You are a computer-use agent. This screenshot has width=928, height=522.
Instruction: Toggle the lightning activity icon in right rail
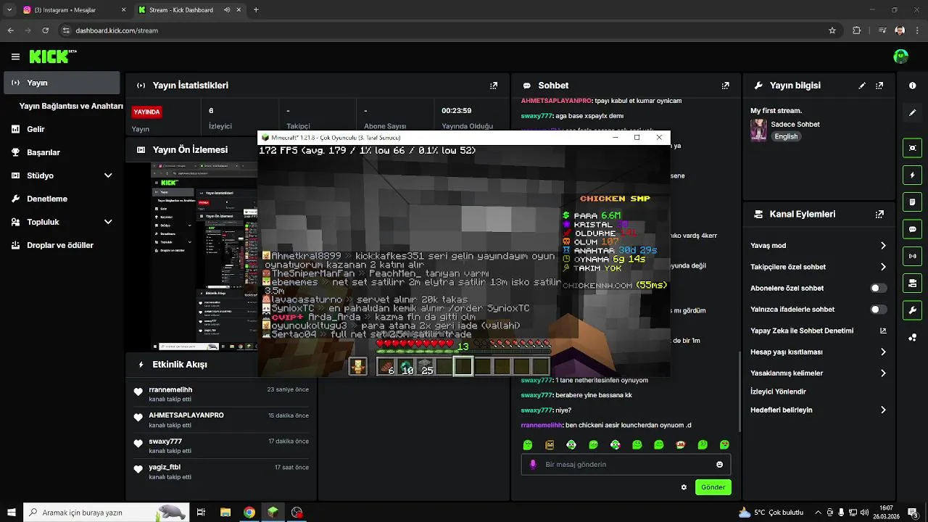(x=912, y=175)
